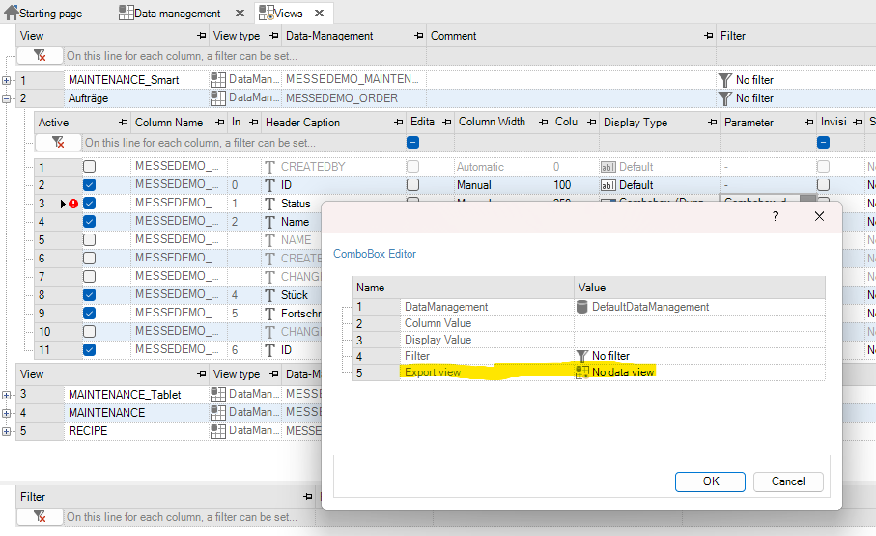This screenshot has width=876, height=536.
Task: Uncheck Active for Status row
Action: click(89, 204)
